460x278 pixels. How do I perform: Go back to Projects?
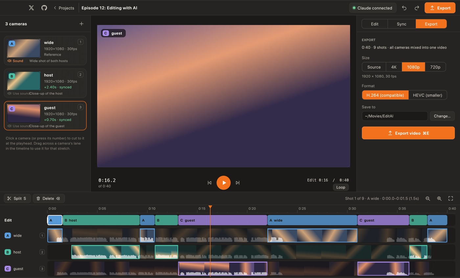pos(64,8)
